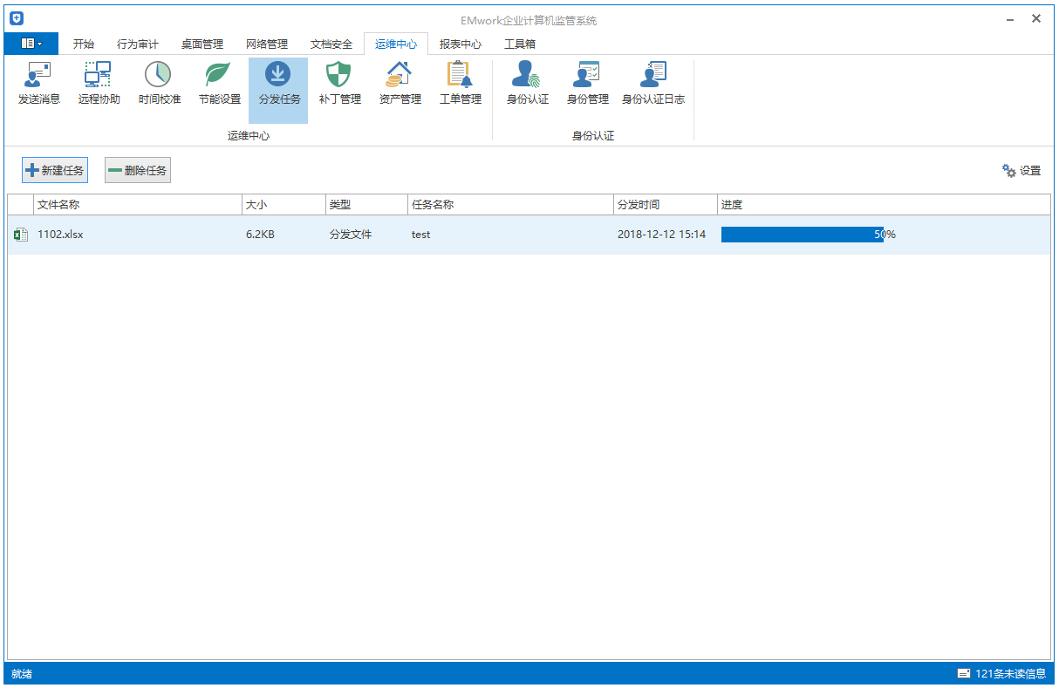The image size is (1059, 688).
Task: Click the 删除任务 button
Action: 138,171
